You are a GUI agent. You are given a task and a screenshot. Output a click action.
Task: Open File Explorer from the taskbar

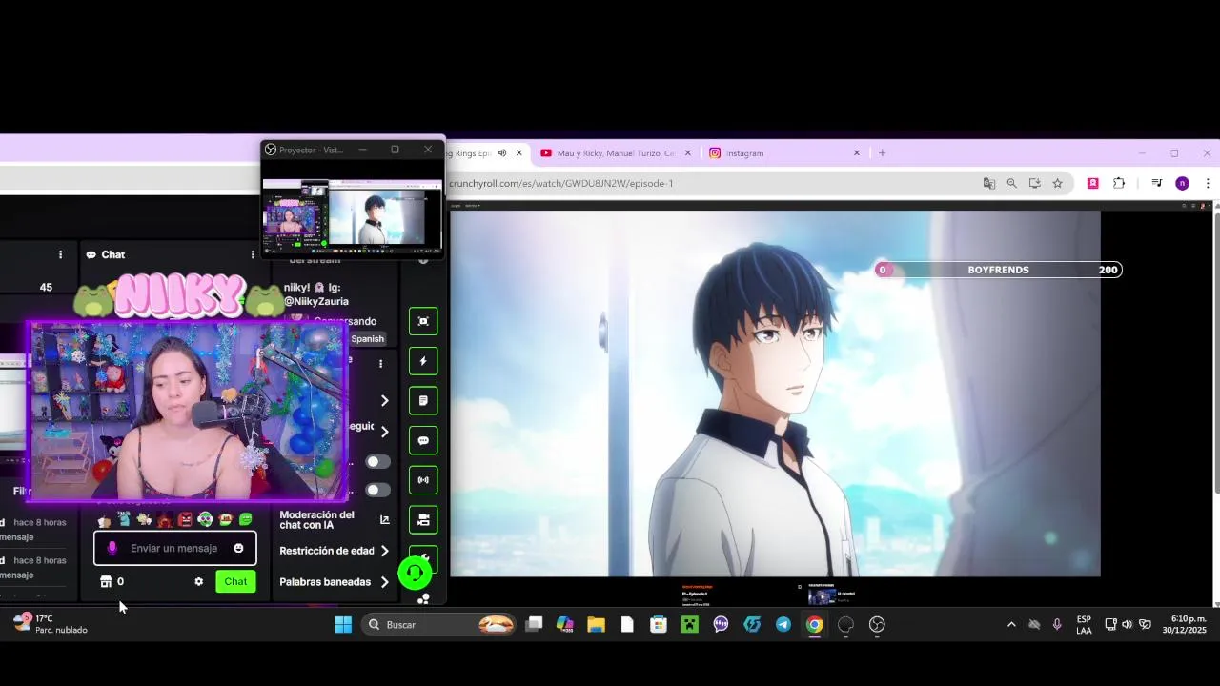point(596,625)
